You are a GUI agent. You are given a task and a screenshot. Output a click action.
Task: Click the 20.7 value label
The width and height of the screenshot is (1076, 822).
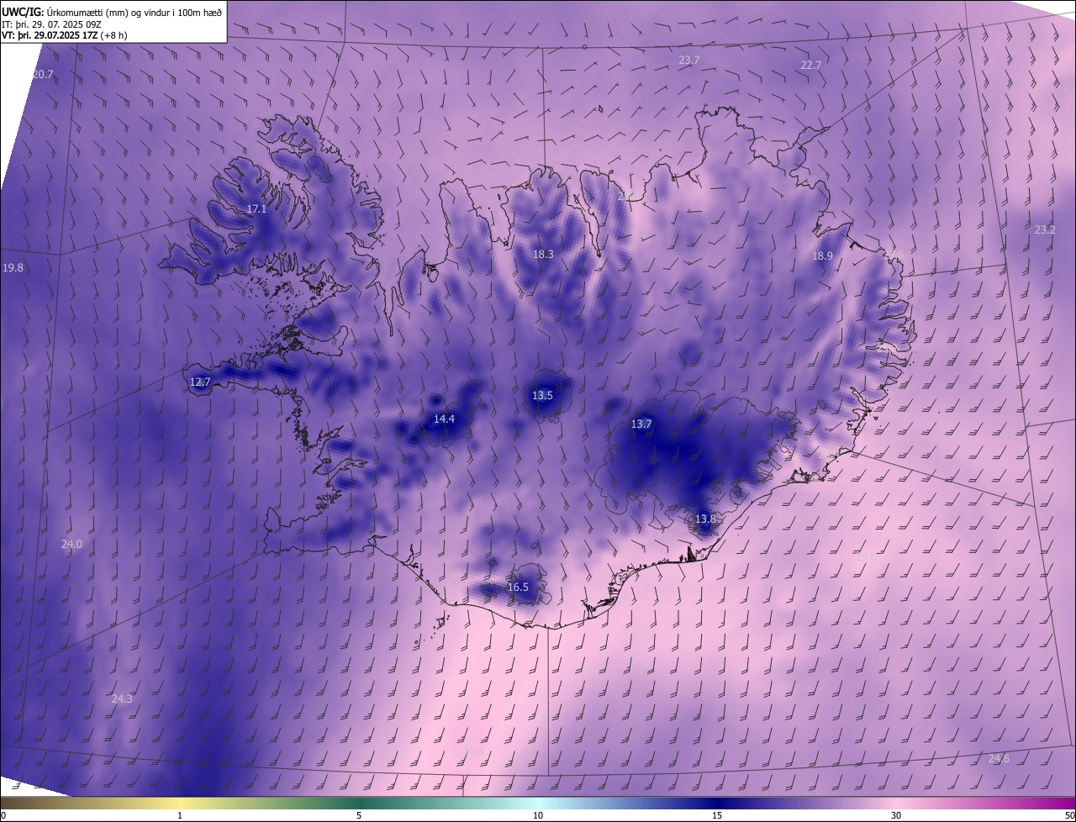(x=43, y=75)
